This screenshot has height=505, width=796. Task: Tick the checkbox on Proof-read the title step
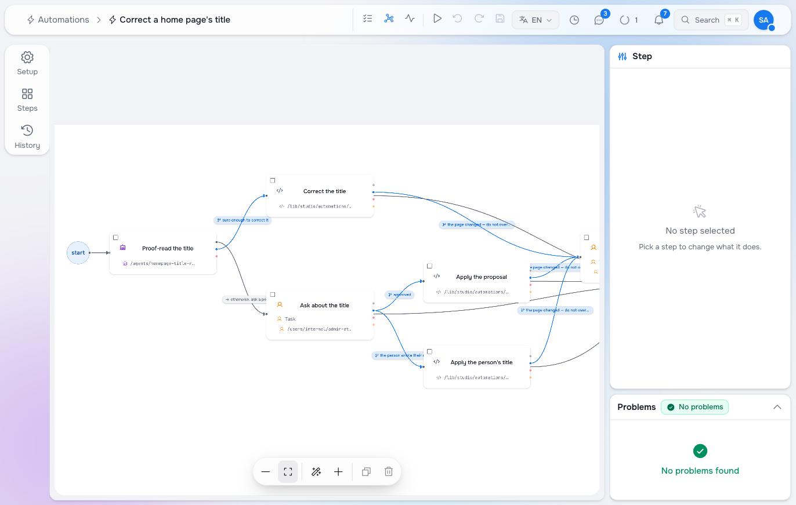[x=115, y=237]
